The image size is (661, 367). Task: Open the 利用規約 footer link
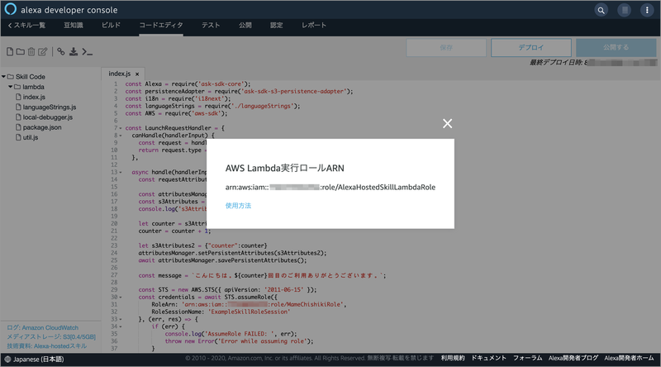click(453, 358)
